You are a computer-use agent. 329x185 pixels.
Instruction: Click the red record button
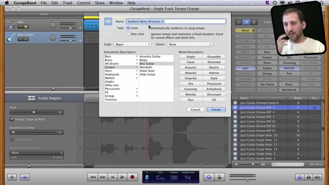coord(132,177)
